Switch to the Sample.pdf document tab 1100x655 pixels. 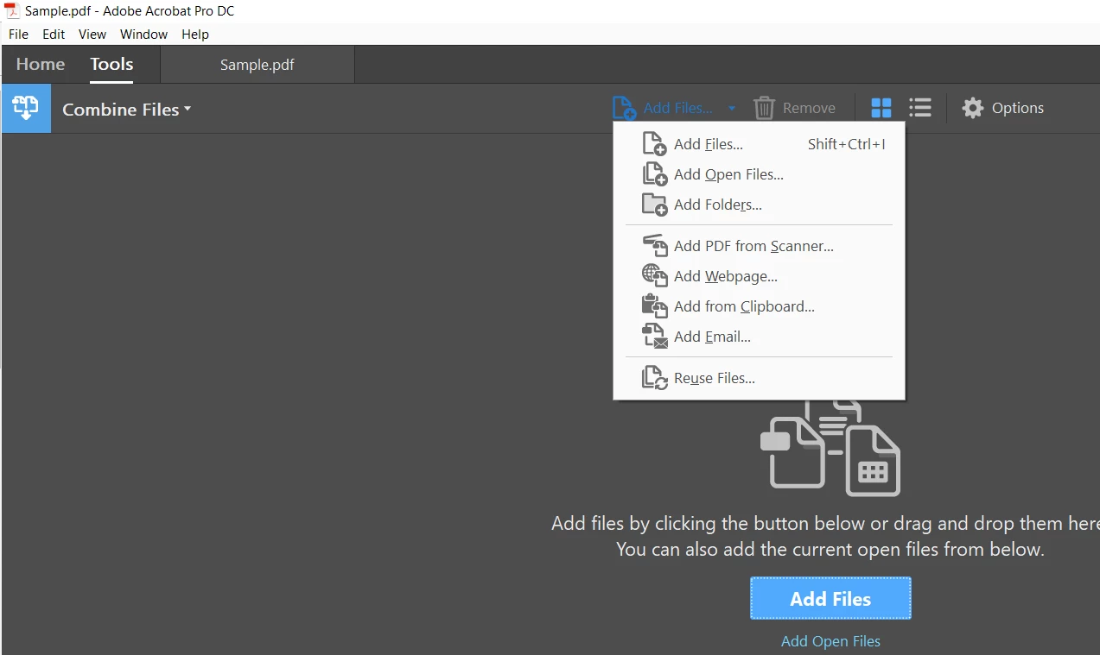(258, 65)
